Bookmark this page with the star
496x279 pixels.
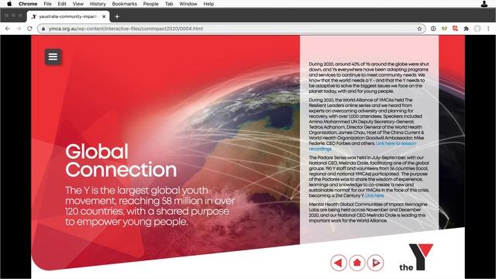coord(419,29)
